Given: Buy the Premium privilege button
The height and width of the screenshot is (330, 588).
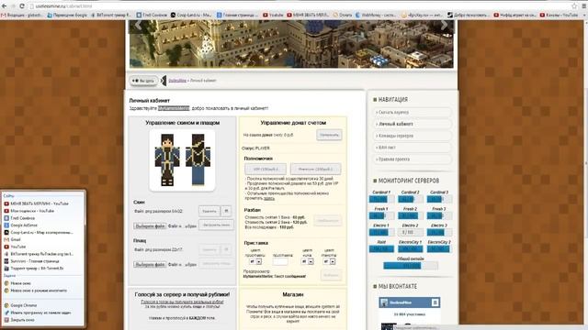Looking at the screenshot, I should 315,169.
